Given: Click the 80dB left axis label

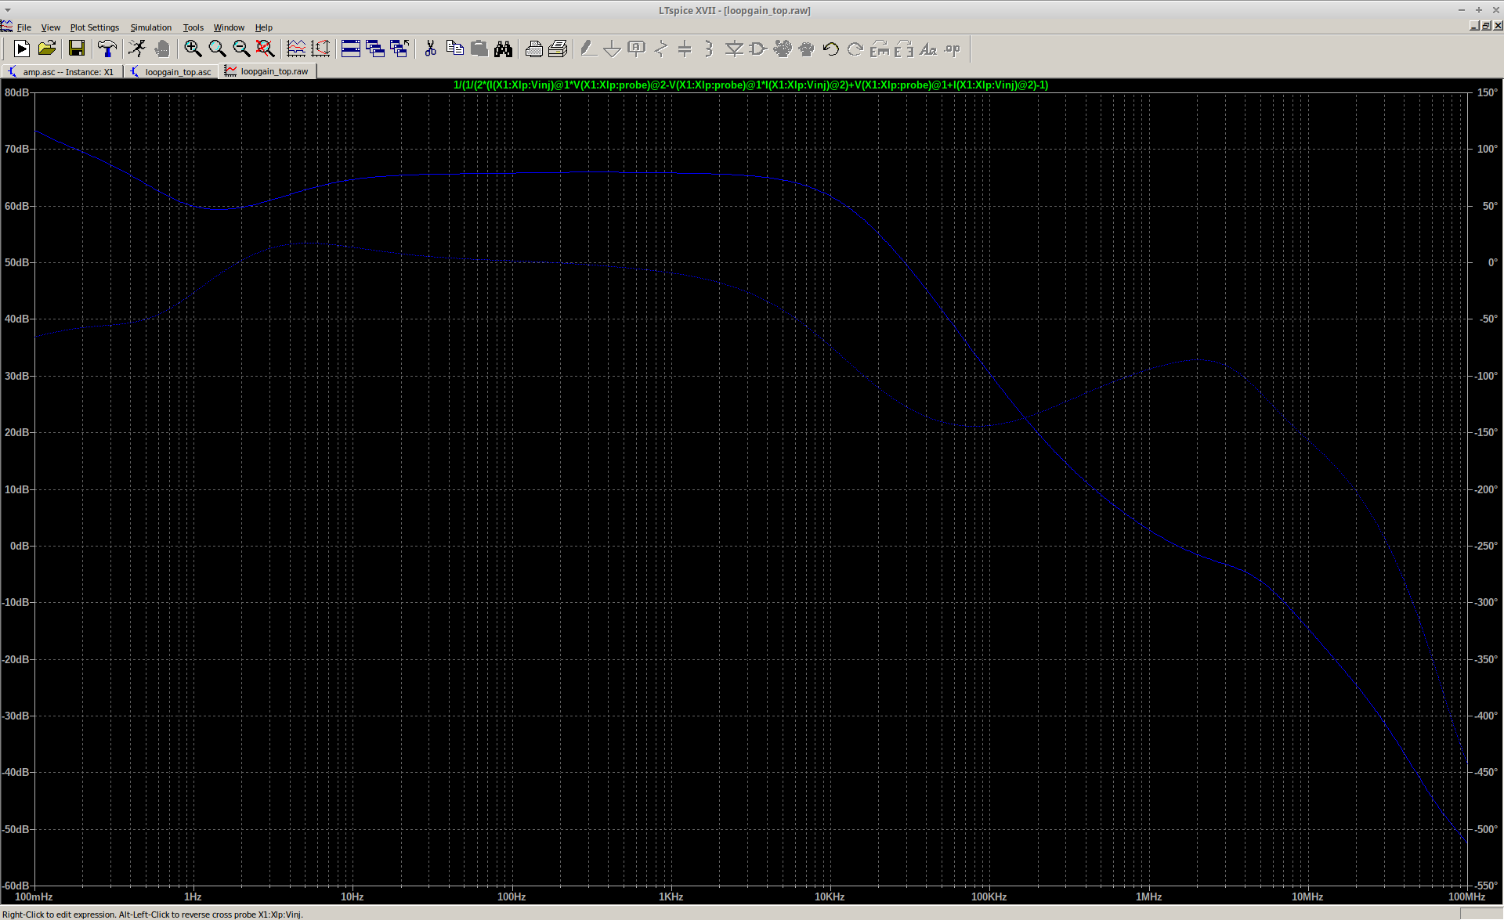Looking at the screenshot, I should pyautogui.click(x=16, y=92).
